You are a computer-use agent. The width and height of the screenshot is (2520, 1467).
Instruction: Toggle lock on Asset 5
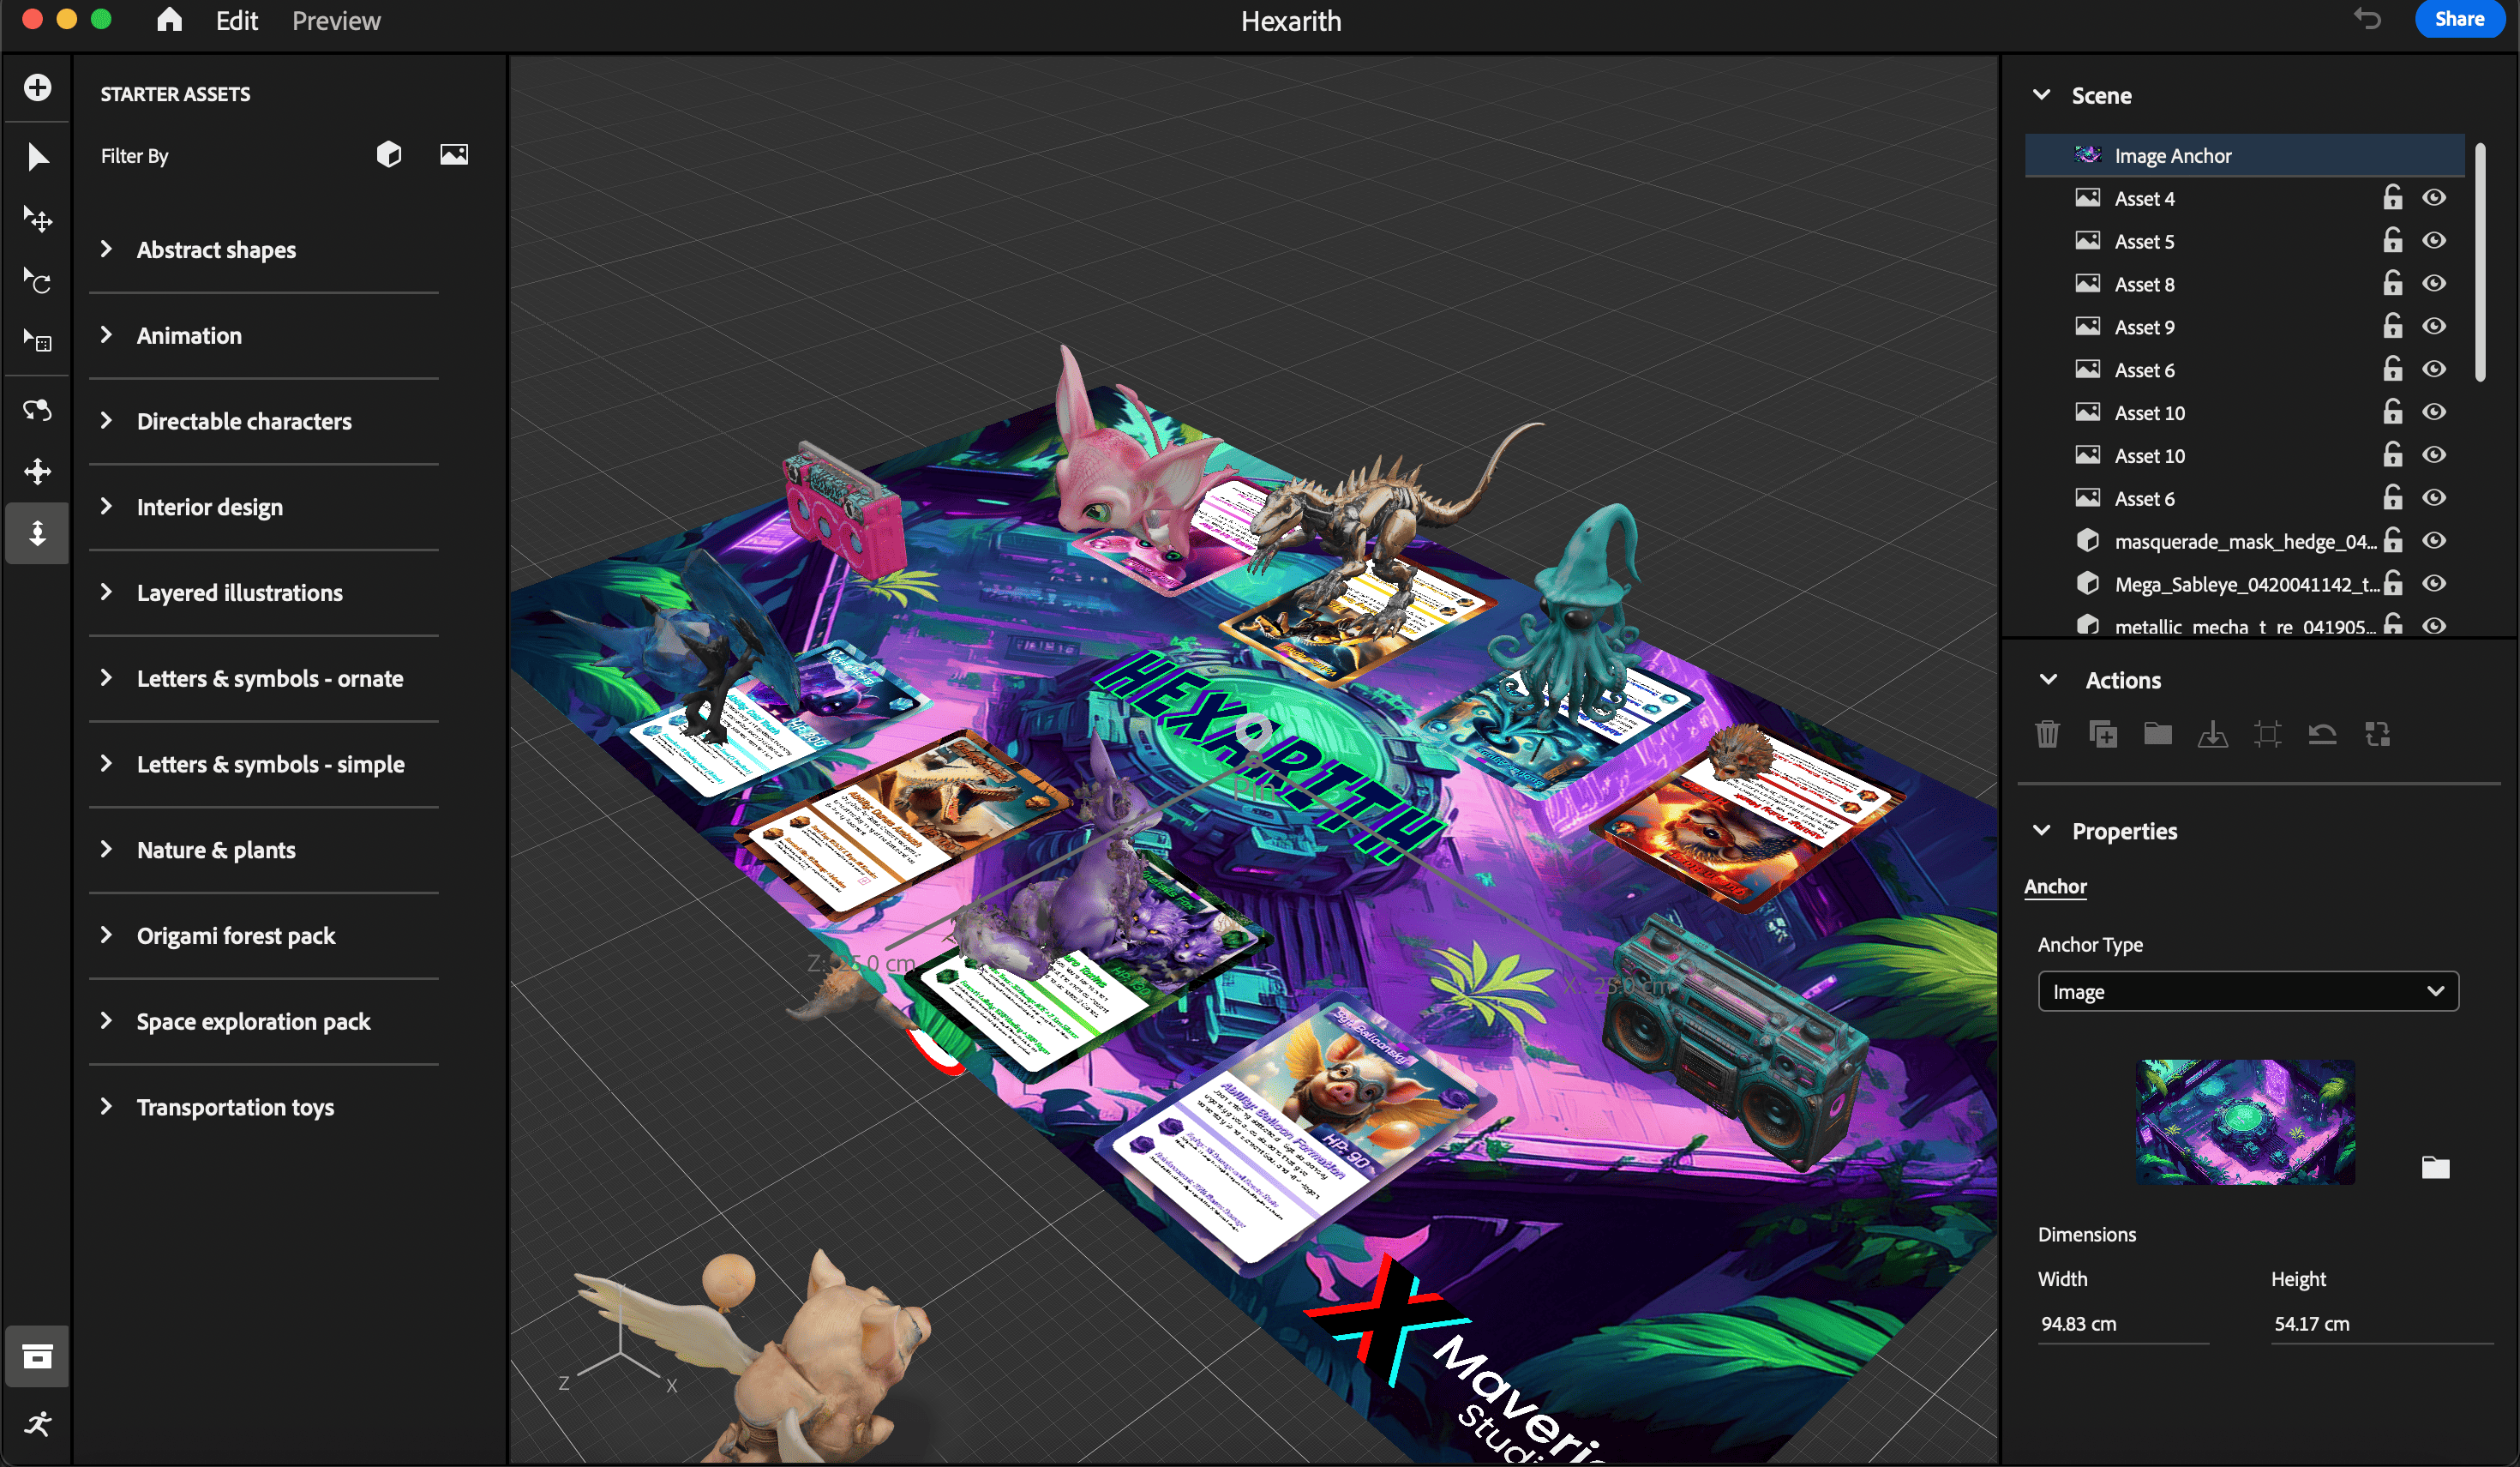click(x=2392, y=240)
